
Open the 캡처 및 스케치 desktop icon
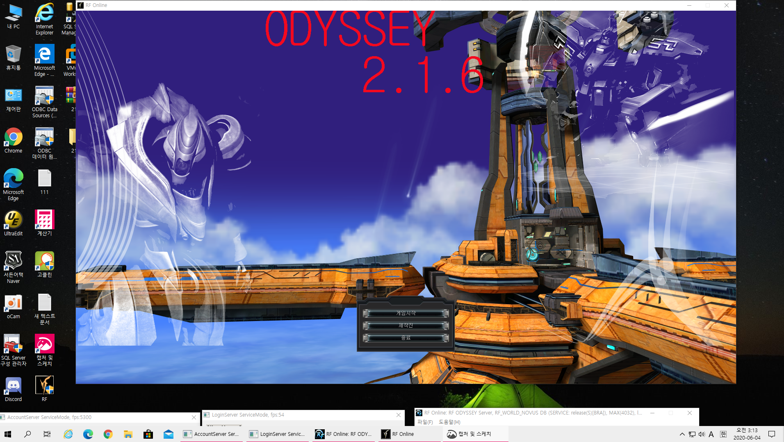click(44, 350)
